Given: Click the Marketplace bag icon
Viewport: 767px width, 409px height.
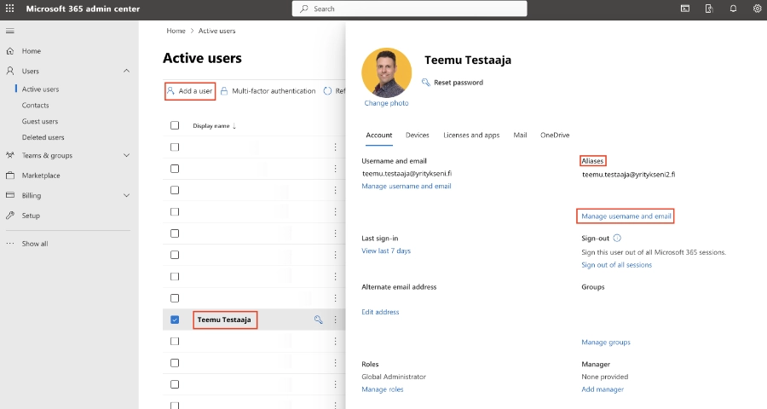Looking at the screenshot, I should 9,176.
